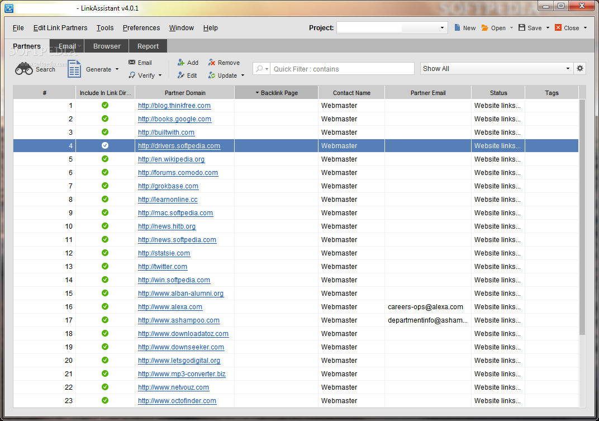Click the Partner Email column header
Image resolution: width=599 pixels, height=421 pixels.
pos(428,93)
